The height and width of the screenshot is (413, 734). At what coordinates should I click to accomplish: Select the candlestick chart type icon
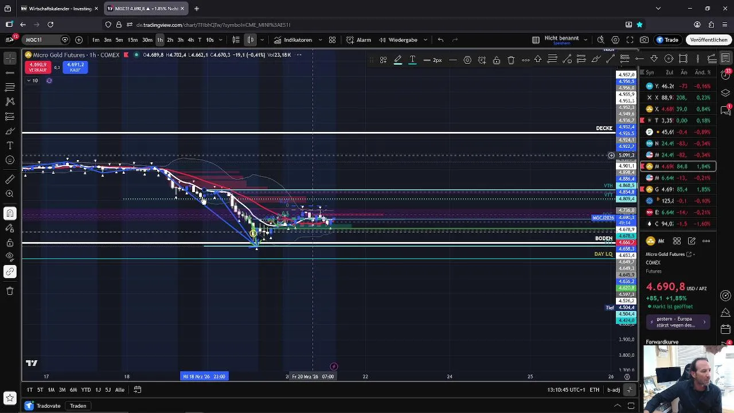coord(251,40)
